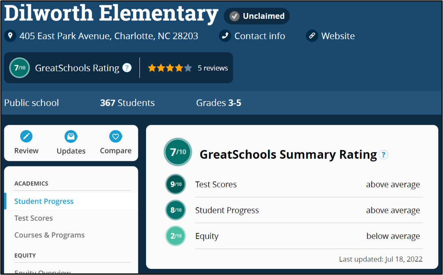Open the Contact info link
The image size is (443, 275).
[x=259, y=36]
